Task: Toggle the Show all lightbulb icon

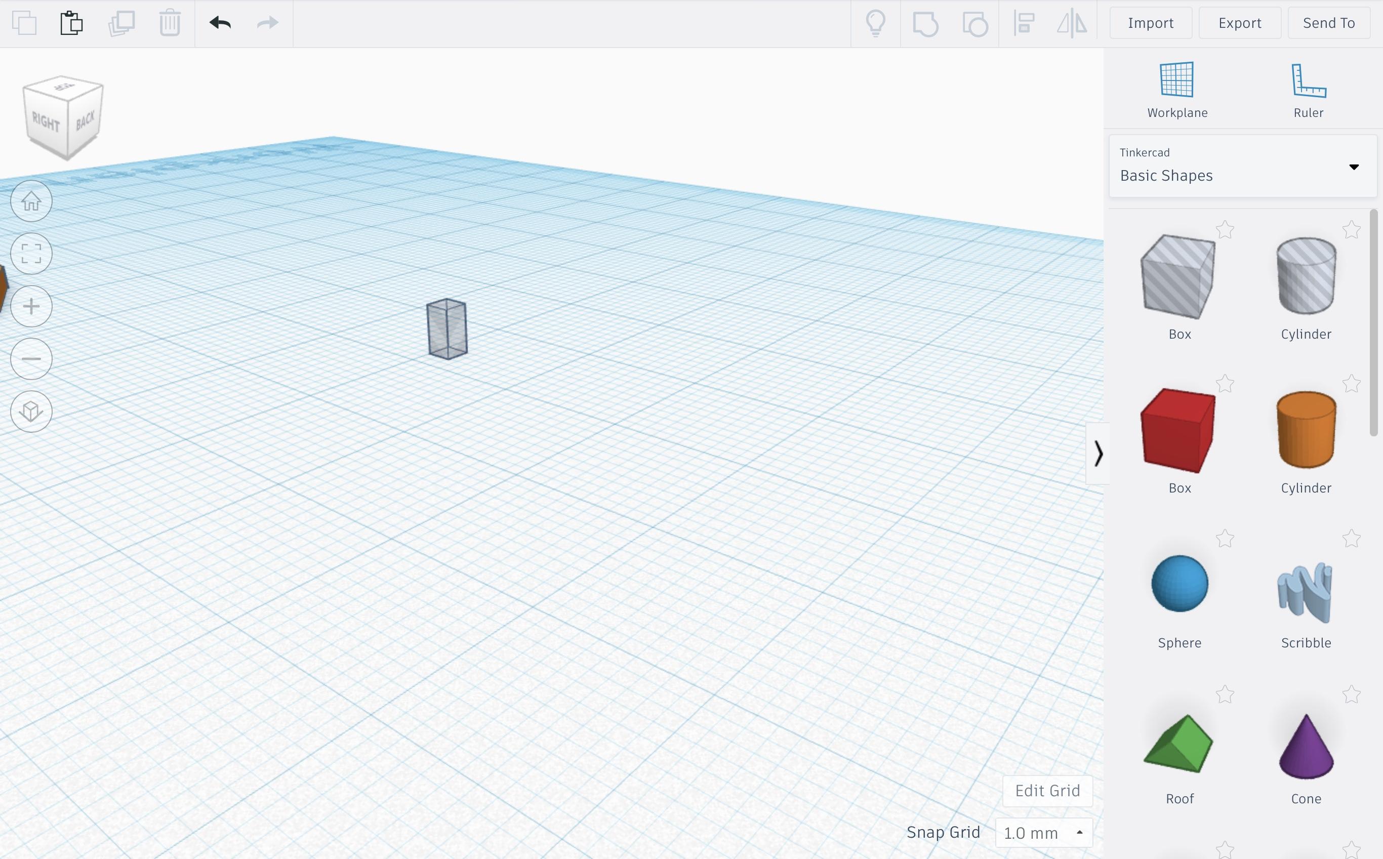Action: tap(876, 23)
